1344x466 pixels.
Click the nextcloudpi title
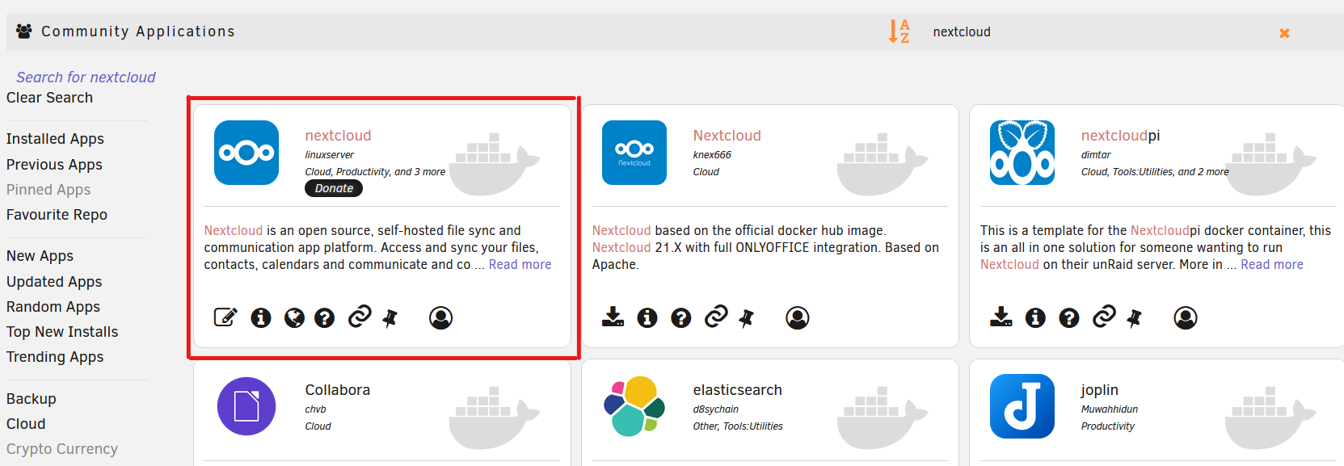pyautogui.click(x=1120, y=136)
